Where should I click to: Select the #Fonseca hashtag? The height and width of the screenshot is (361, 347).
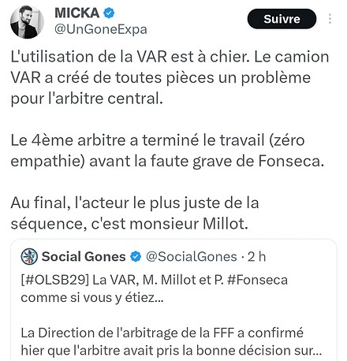pyautogui.click(x=257, y=280)
